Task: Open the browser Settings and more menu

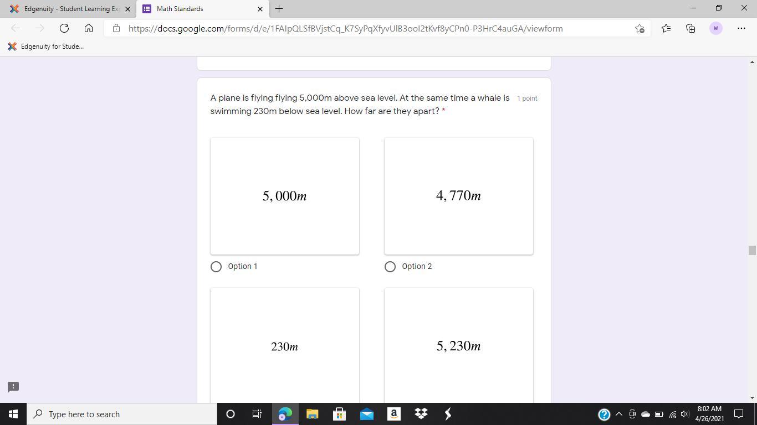Action: point(741,28)
